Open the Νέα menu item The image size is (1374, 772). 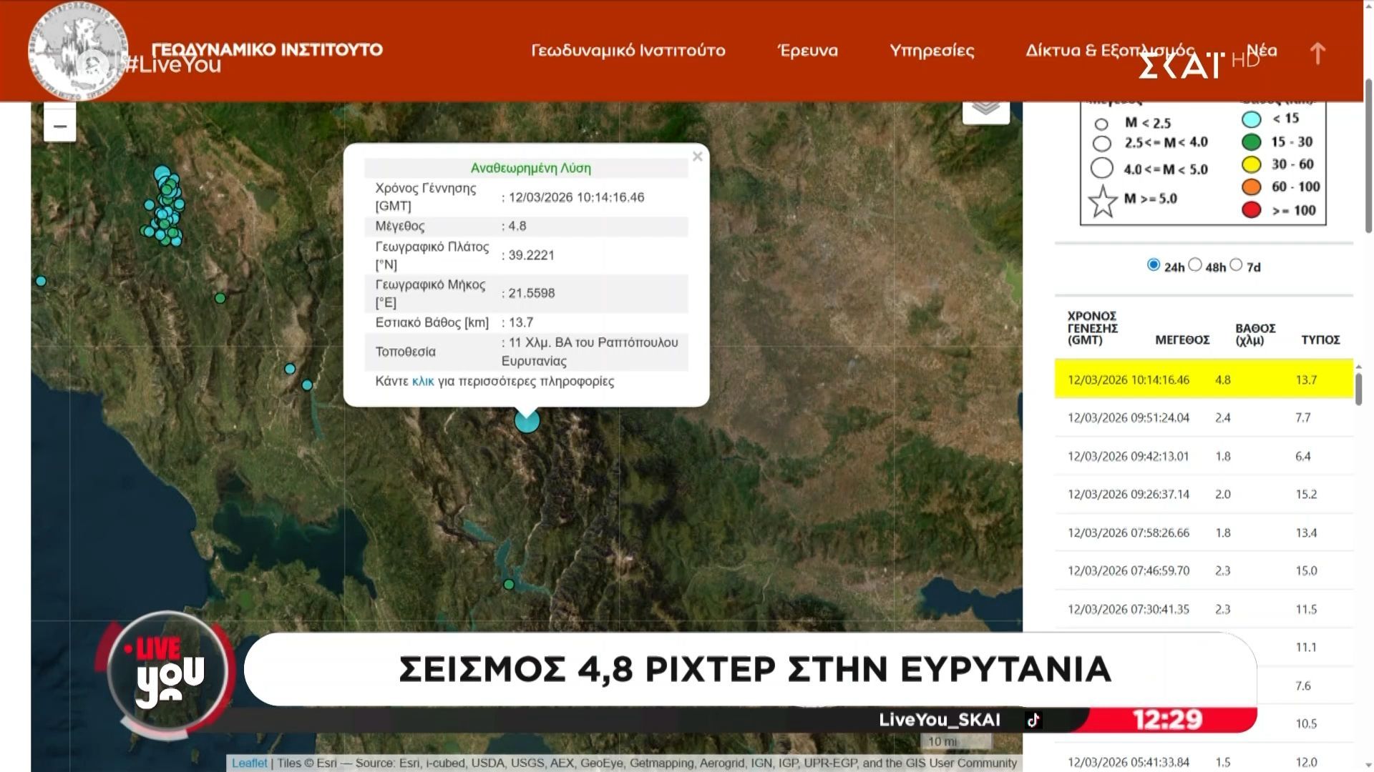[x=1262, y=51]
